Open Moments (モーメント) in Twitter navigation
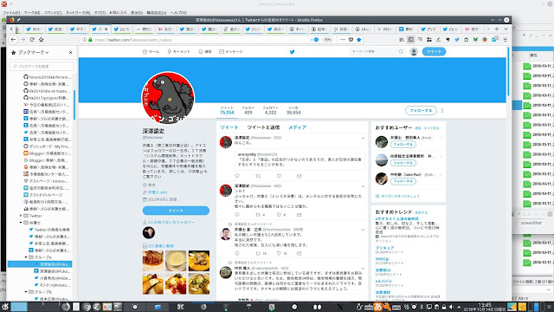This screenshot has width=554, height=312. (179, 52)
